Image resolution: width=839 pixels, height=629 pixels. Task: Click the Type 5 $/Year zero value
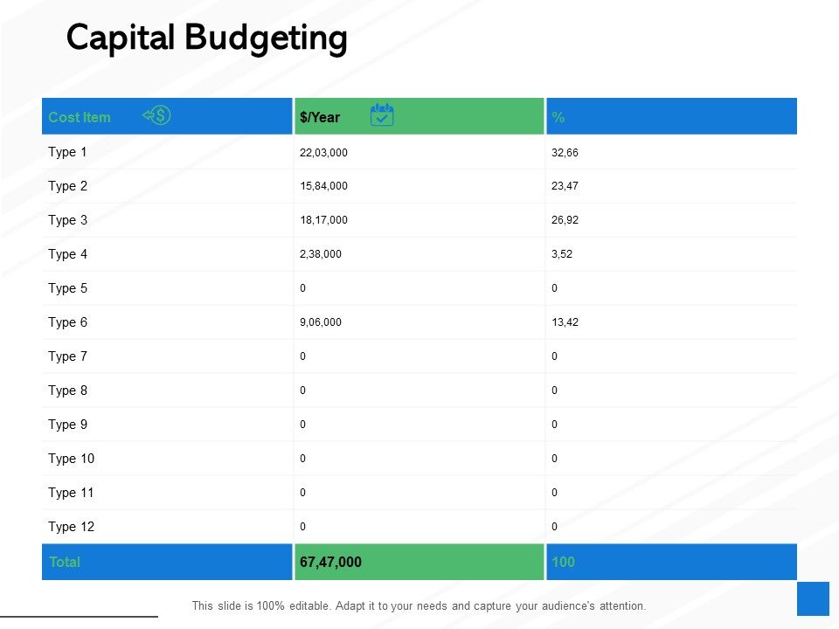click(x=303, y=288)
